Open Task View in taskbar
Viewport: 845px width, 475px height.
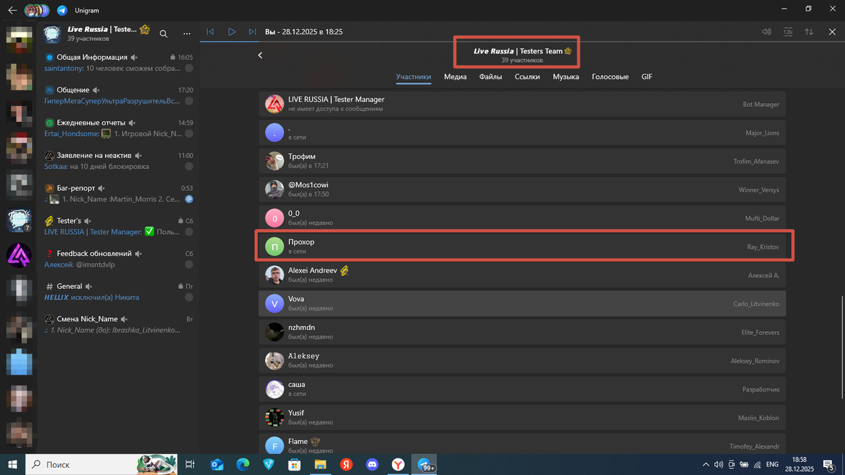click(x=190, y=464)
